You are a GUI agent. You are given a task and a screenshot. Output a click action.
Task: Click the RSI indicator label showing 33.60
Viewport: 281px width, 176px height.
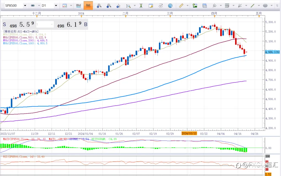pyautogui.click(x=24, y=157)
